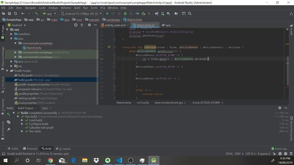Open Visual Studio Code from taskbar
Screen dimensions: 294x165
pos(119,160)
